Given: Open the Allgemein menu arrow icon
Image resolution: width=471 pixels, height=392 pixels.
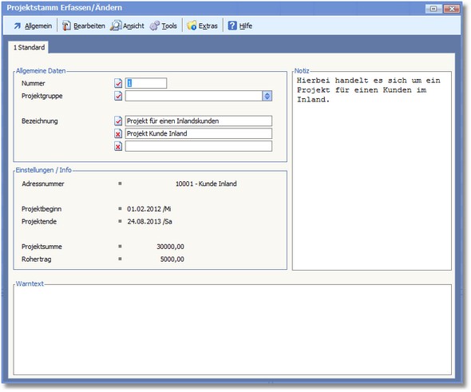Looking at the screenshot, I should [x=17, y=26].
